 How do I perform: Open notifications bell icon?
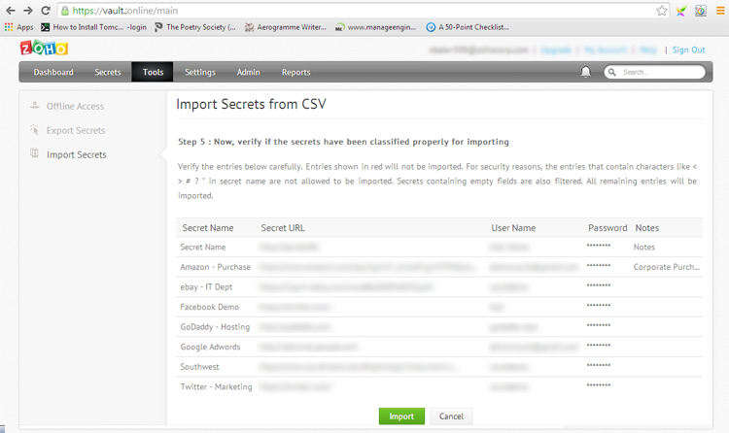(x=586, y=72)
